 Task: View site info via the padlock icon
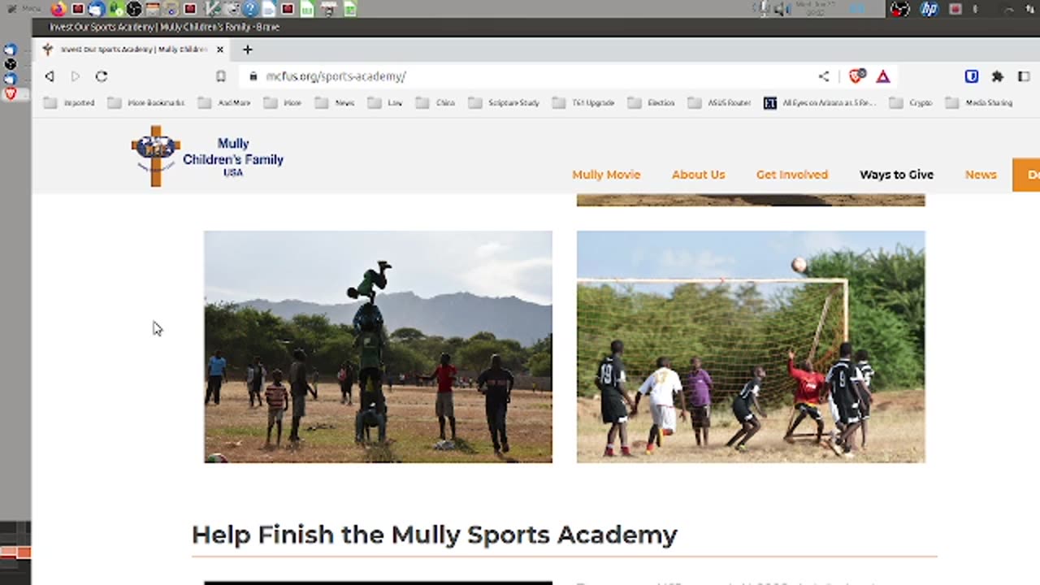click(x=253, y=76)
